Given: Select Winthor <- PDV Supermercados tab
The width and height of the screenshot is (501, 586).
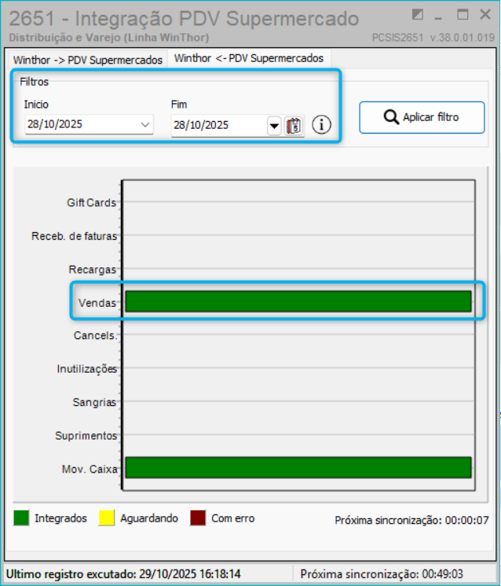Looking at the screenshot, I should pos(249,58).
